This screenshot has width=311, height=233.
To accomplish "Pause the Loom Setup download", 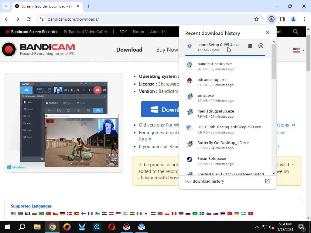I will pos(250,46).
